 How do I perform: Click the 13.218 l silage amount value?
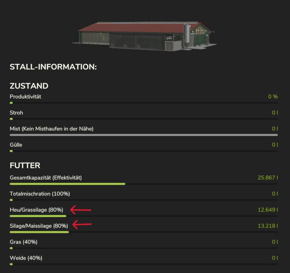(x=268, y=226)
